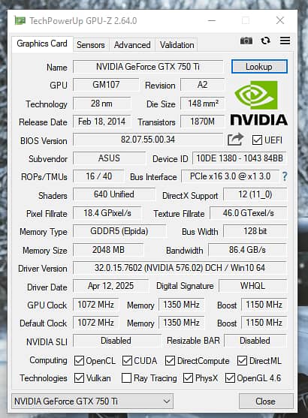Click Memory Type value GDDR5 (Elpida)
This screenshot has width=308, height=418.
coord(119,231)
